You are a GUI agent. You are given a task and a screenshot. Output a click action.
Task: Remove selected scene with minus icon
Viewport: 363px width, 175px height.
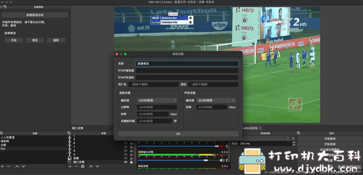point(9,166)
